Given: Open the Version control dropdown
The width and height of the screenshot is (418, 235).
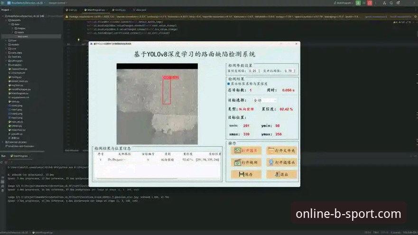Looking at the screenshot, I should pyautogui.click(x=58, y=3).
